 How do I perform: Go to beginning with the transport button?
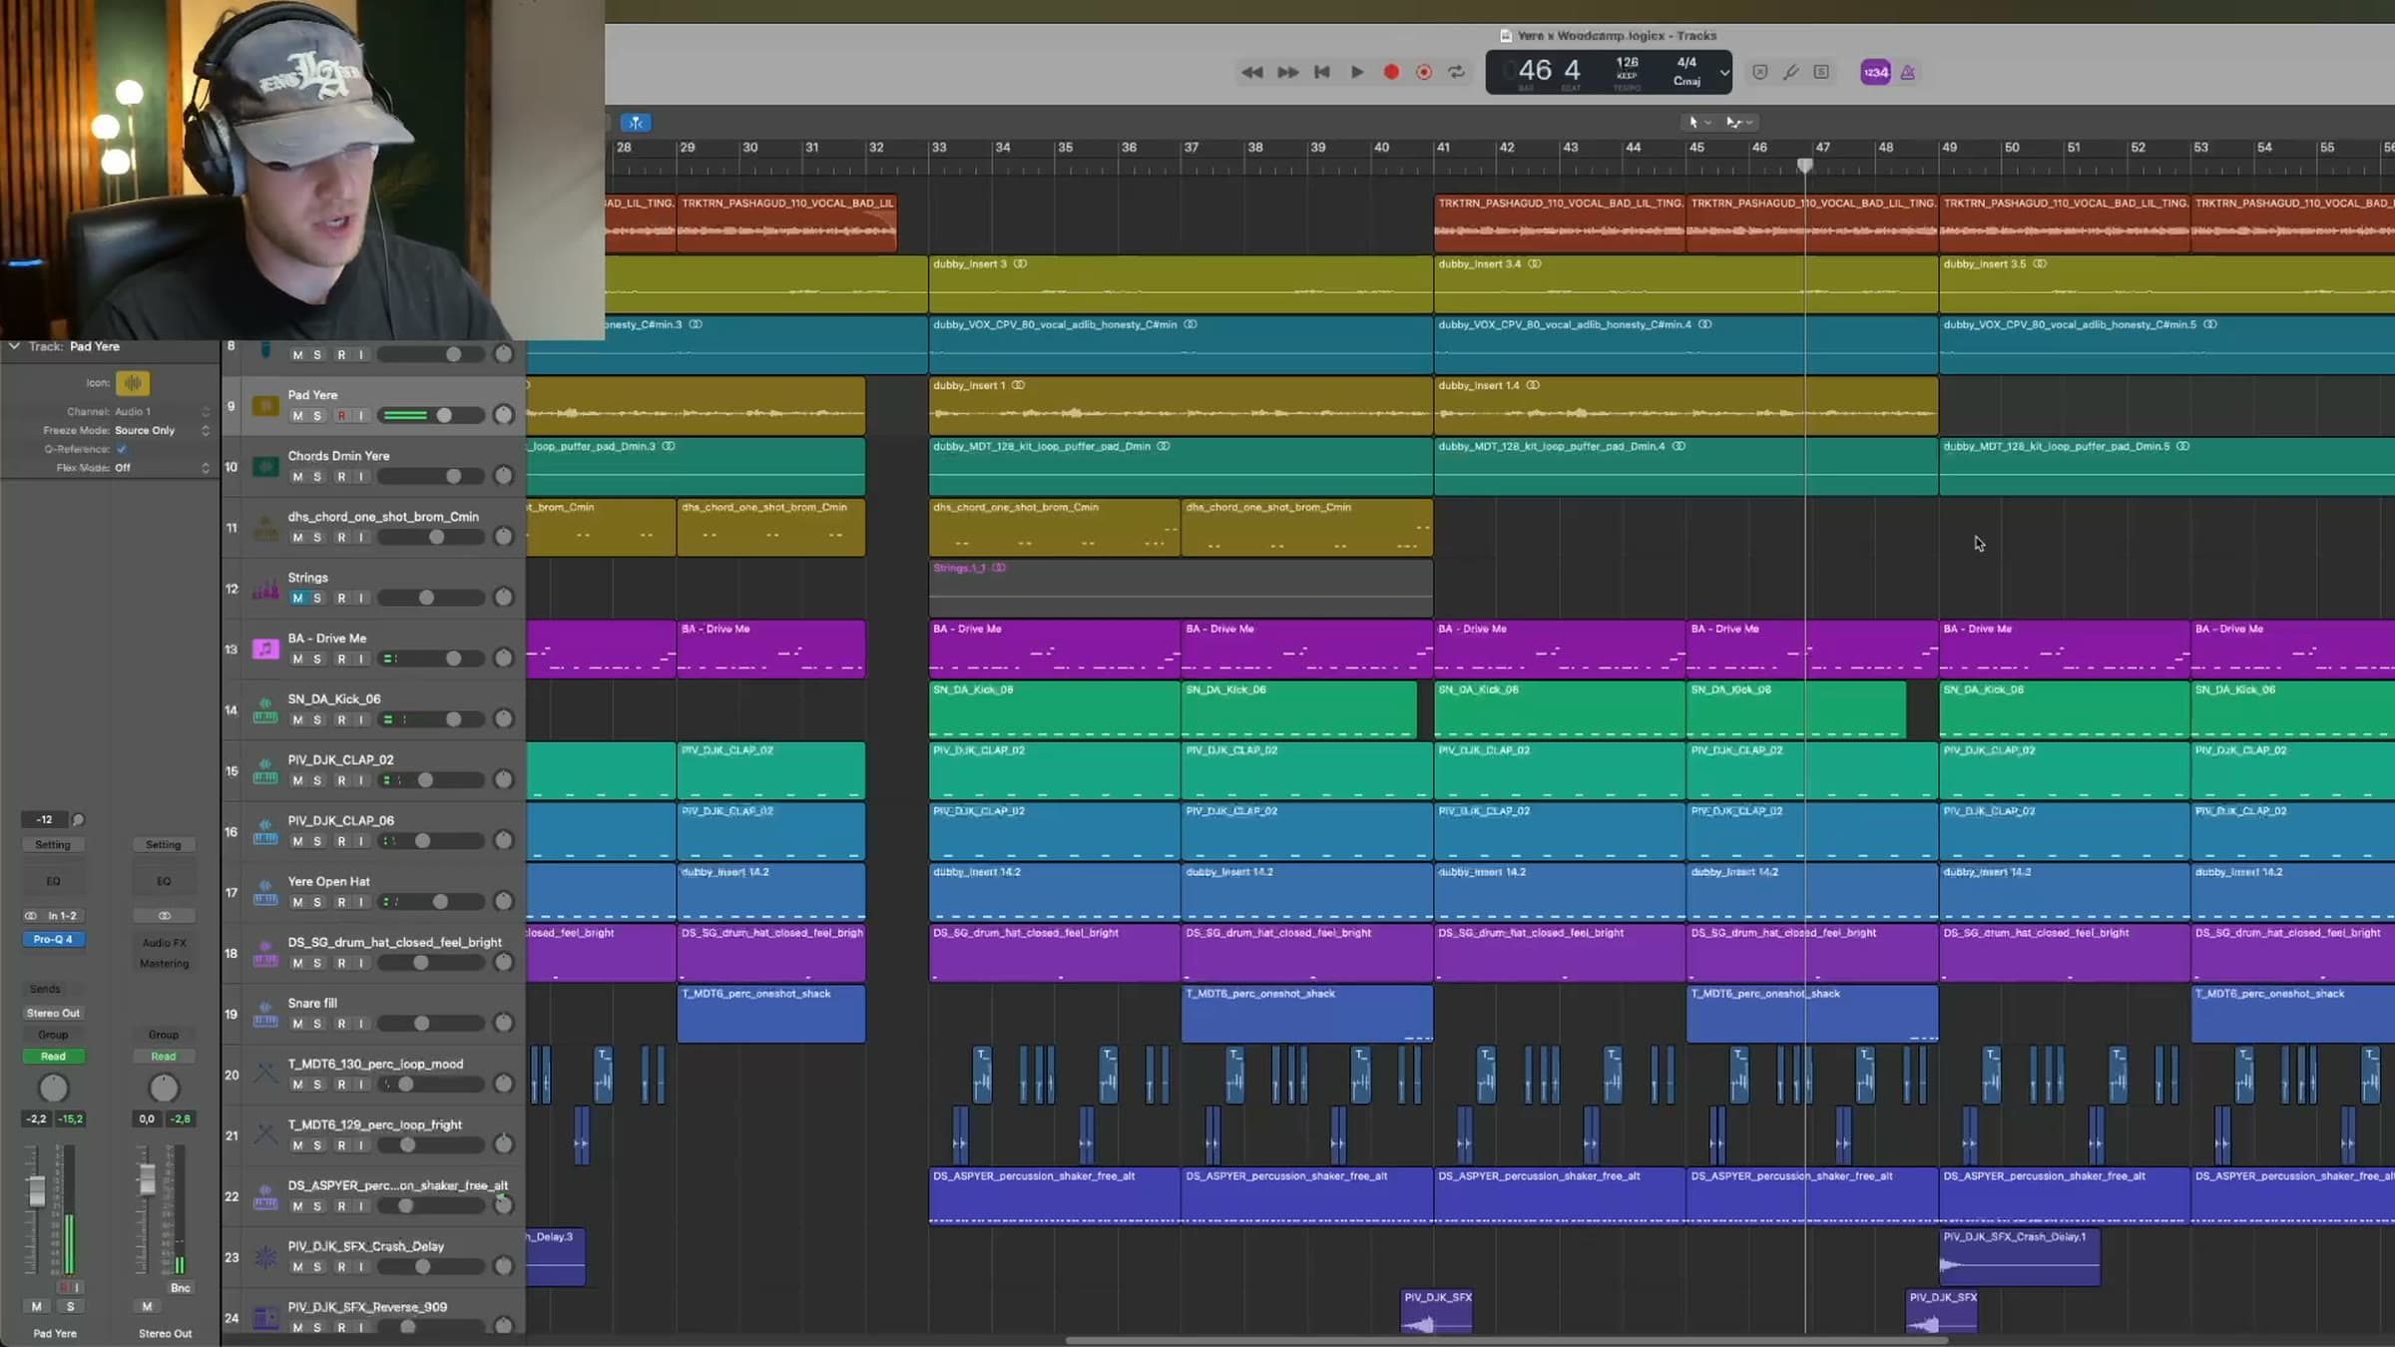pyautogui.click(x=1322, y=72)
